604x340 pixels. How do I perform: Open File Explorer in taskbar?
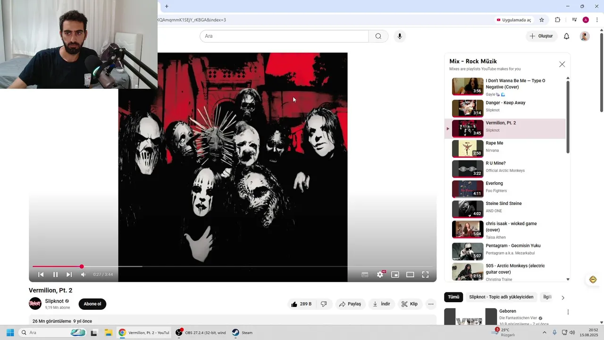[108, 332]
